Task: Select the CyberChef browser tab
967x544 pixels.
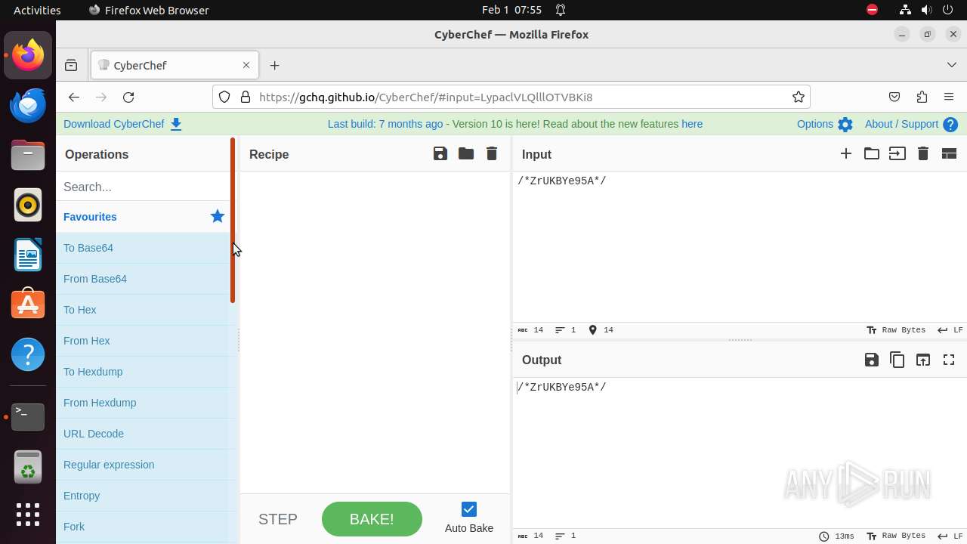Action: click(x=175, y=66)
